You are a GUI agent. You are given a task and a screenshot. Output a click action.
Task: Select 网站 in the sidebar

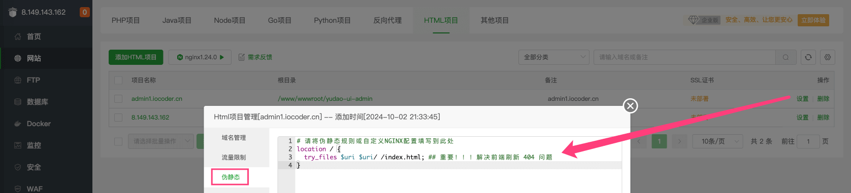click(x=46, y=58)
